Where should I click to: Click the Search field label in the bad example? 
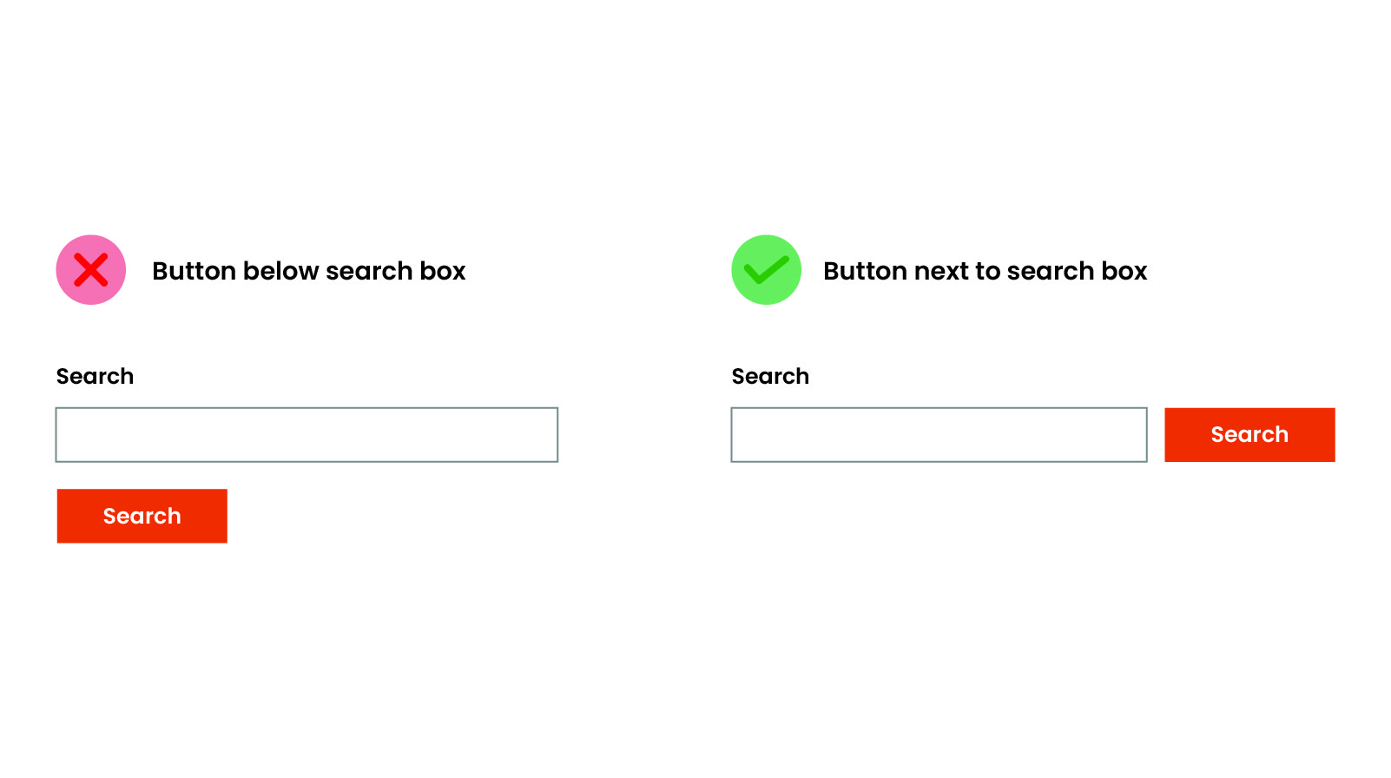(x=96, y=376)
